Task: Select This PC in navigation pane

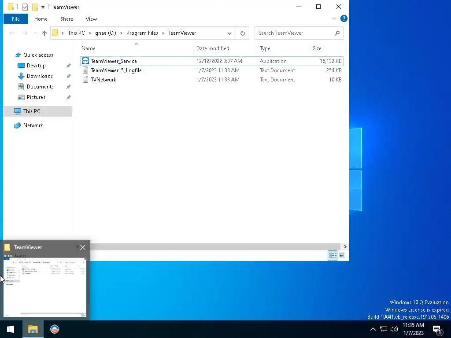Action: [38, 111]
